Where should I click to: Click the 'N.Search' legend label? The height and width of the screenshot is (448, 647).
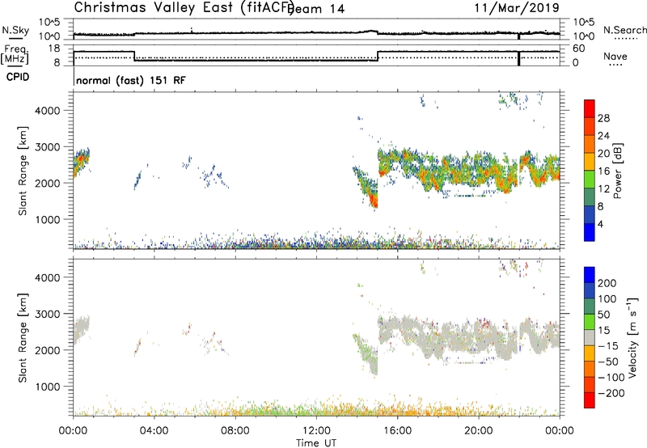624,30
